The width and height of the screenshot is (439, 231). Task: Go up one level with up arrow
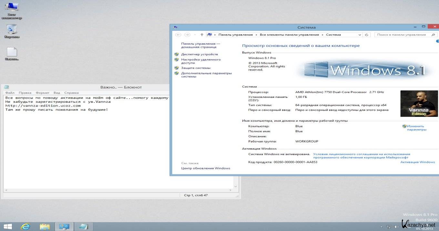tap(202, 35)
